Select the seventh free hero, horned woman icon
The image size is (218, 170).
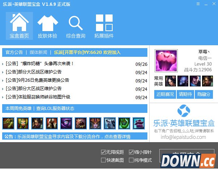[95, 123]
